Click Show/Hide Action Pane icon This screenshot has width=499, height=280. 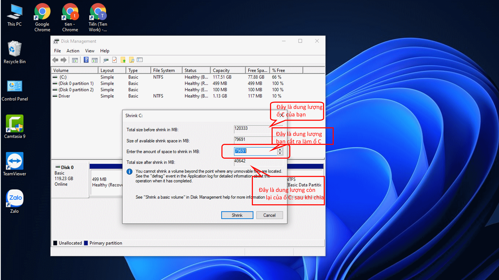[95, 60]
